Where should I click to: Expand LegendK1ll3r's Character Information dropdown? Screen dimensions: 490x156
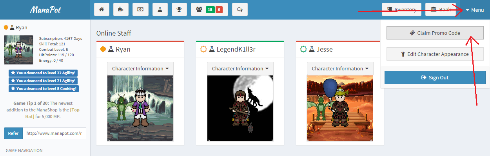(240, 68)
